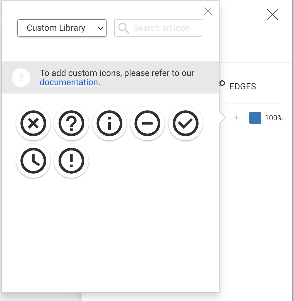Click the dropdown chevron beside Custom Library

coord(100,28)
